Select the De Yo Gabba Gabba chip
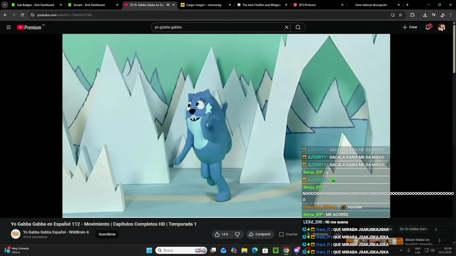Viewport: 456px width, 256px height. pyautogui.click(x=414, y=229)
